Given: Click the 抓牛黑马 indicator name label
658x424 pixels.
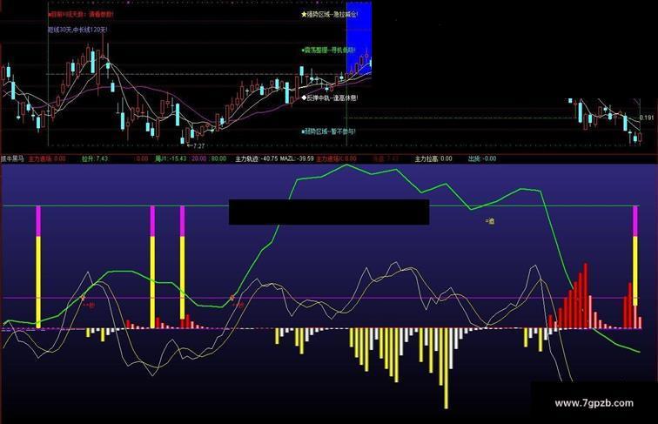Looking at the screenshot, I should coord(12,158).
